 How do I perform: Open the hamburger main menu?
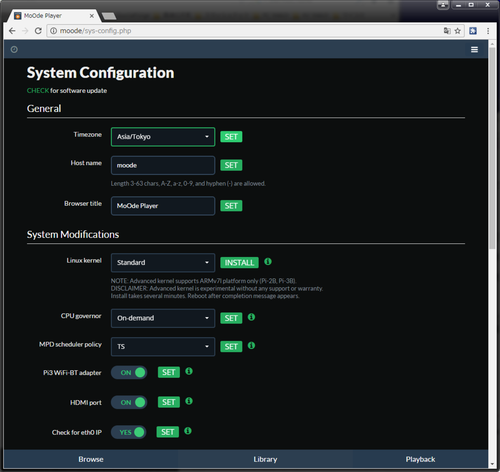click(x=474, y=49)
